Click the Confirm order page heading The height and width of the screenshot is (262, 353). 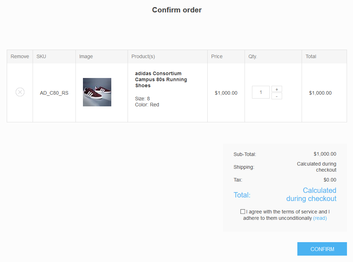tap(176, 10)
